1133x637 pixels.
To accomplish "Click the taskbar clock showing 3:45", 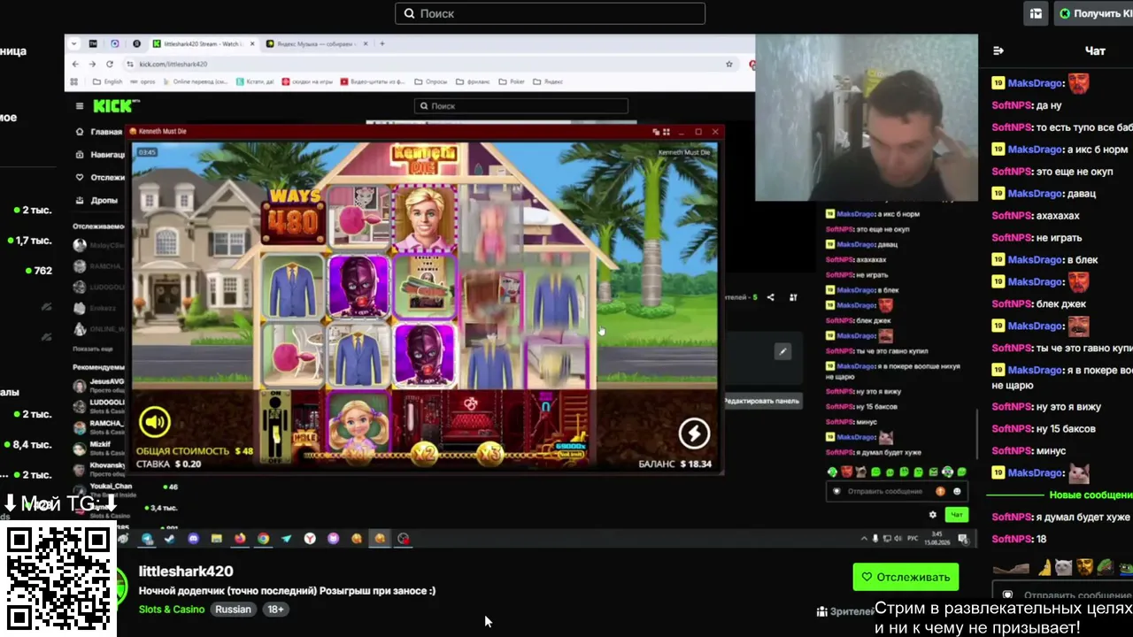I will click(x=936, y=539).
